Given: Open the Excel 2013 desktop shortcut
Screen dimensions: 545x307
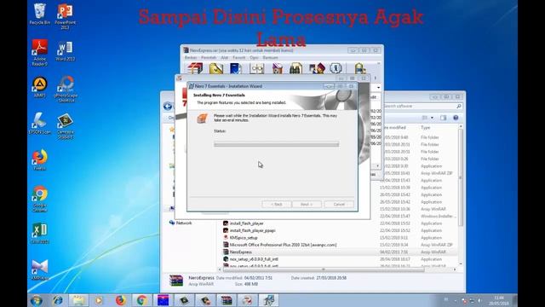Looking at the screenshot, I should [40, 233].
